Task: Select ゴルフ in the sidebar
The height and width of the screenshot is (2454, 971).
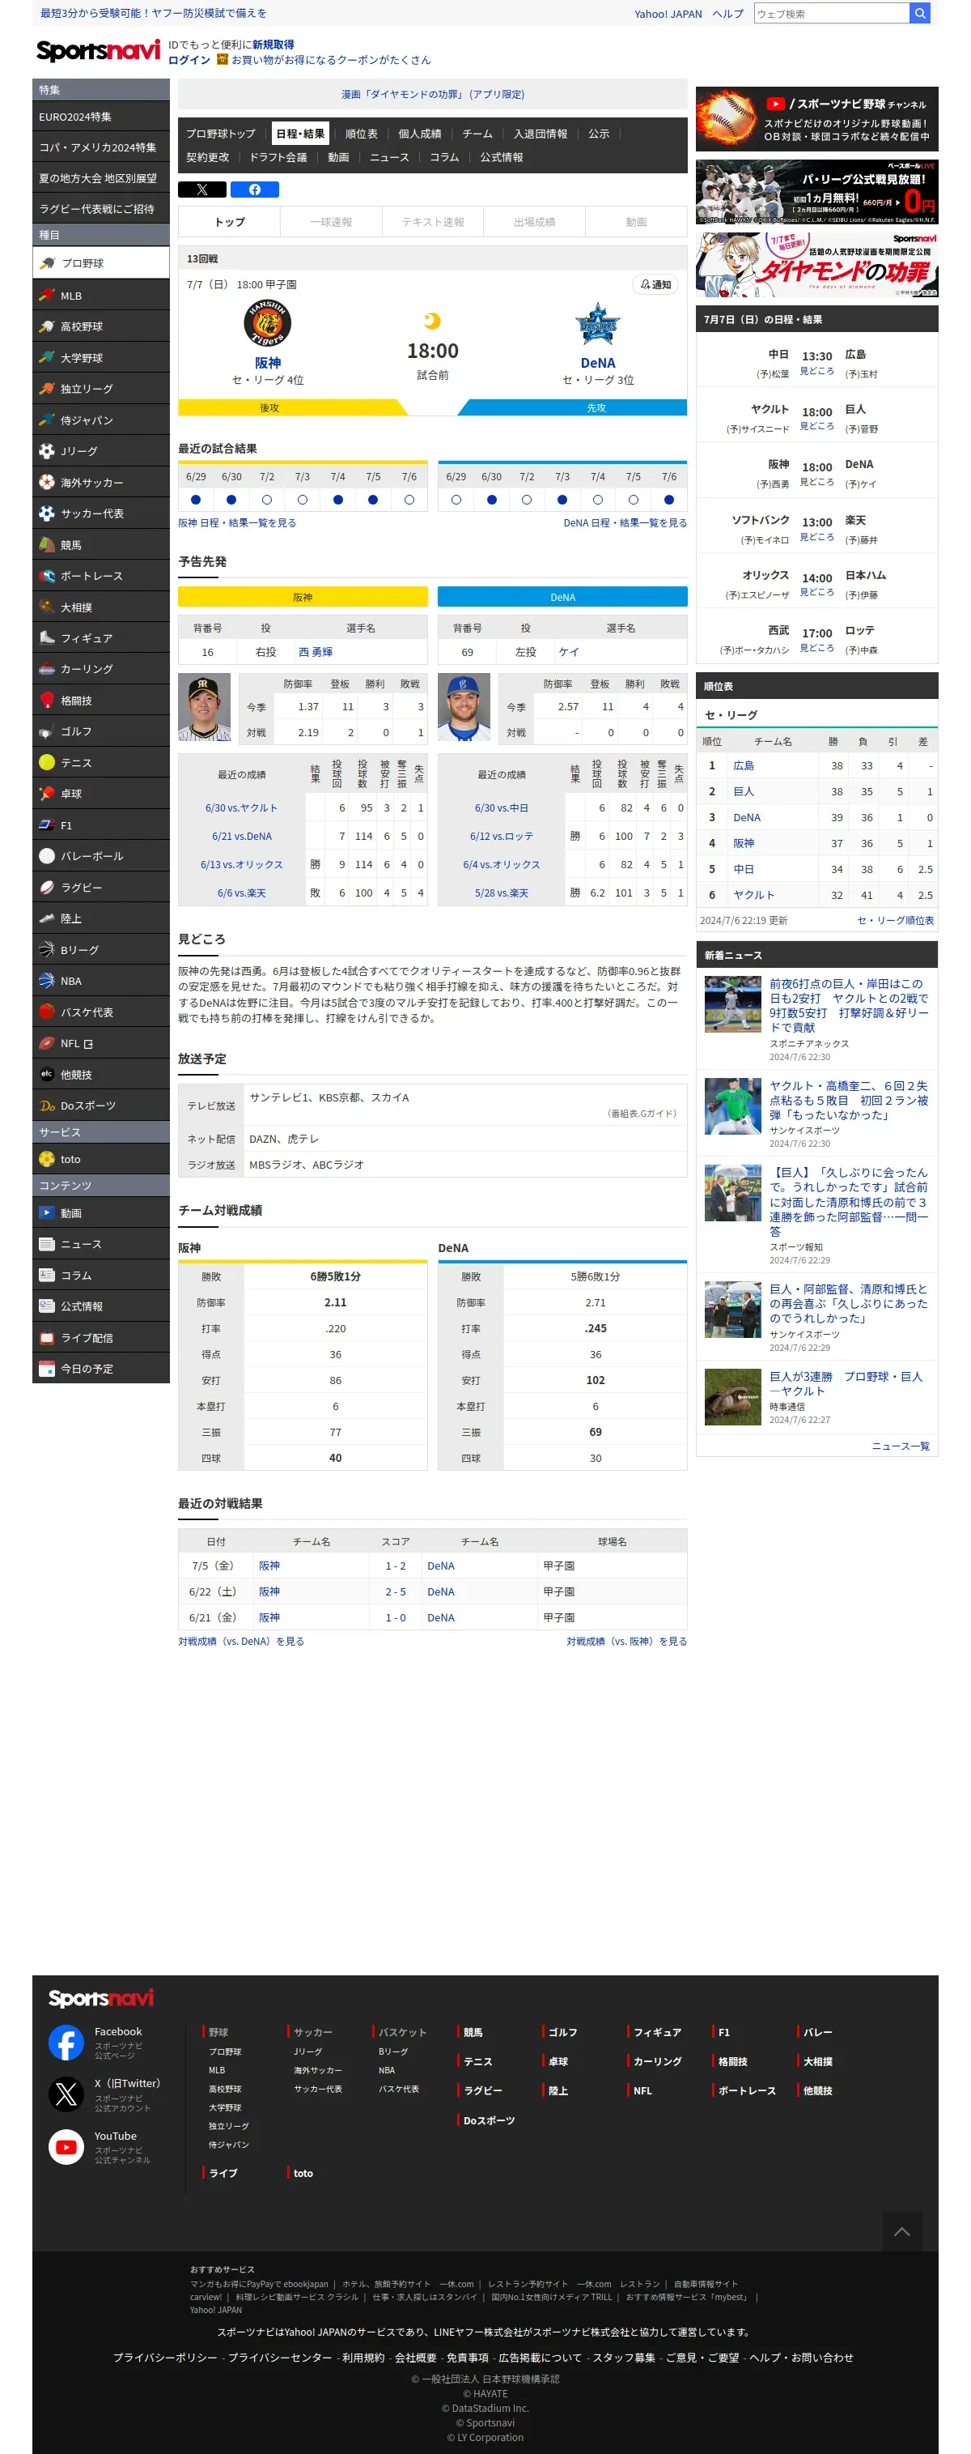Action: 101,731
